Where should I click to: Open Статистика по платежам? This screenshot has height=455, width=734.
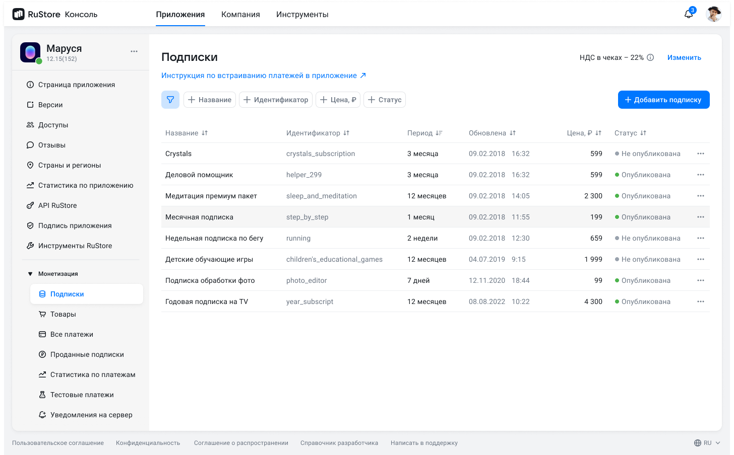(x=87, y=374)
